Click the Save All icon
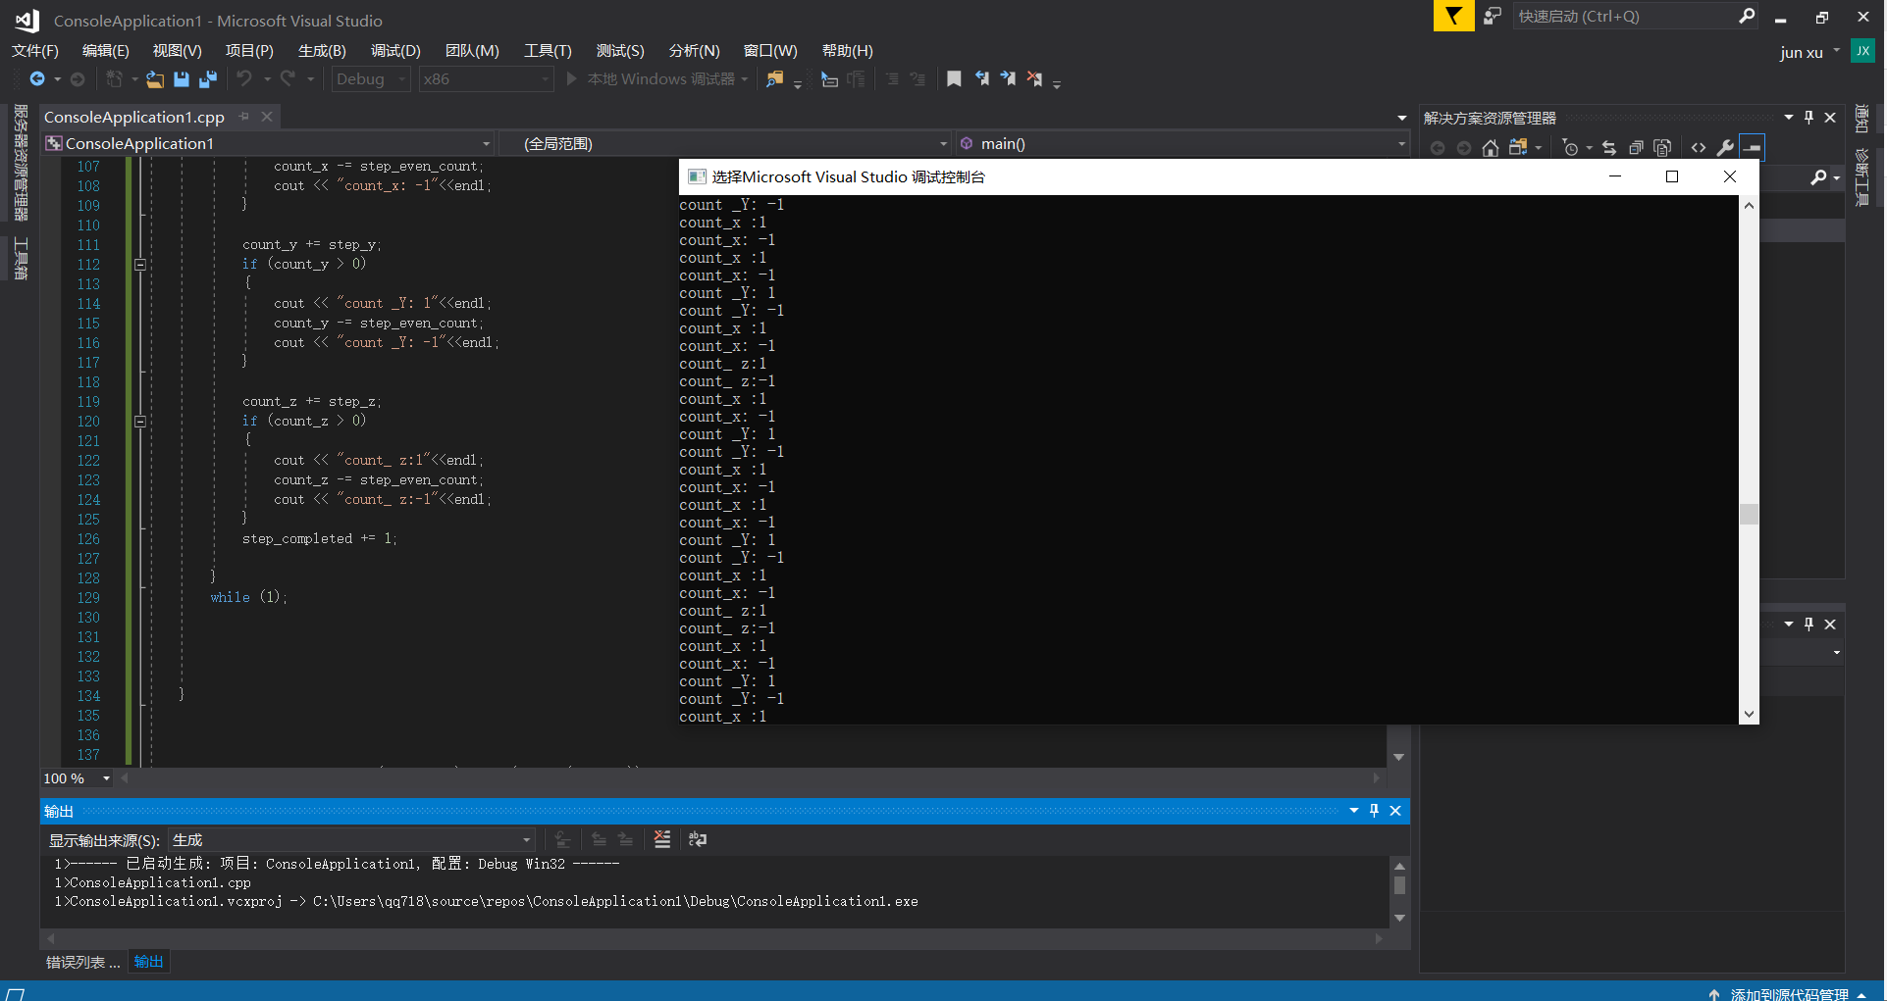Screen dimensions: 1887x1001 click(x=207, y=78)
